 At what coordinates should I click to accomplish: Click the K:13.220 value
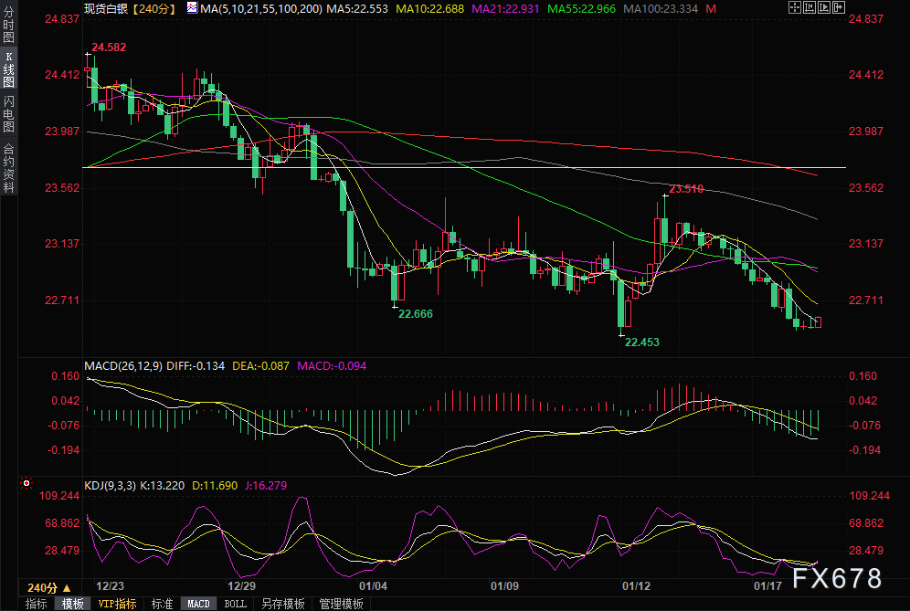pos(163,486)
